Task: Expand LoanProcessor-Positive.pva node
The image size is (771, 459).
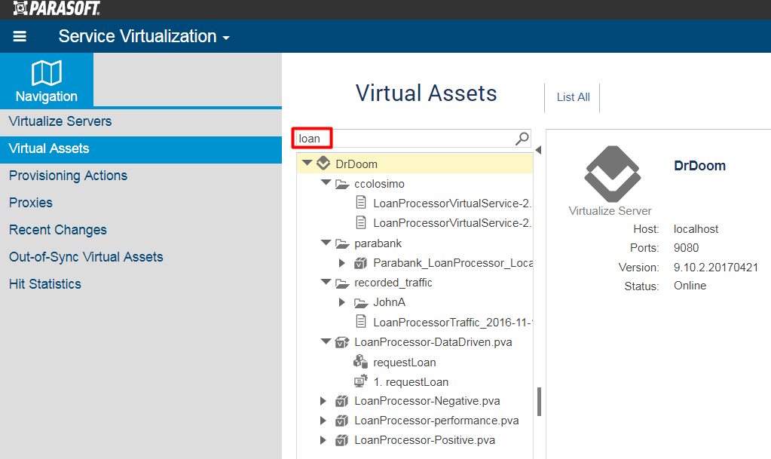Action: pyautogui.click(x=323, y=440)
